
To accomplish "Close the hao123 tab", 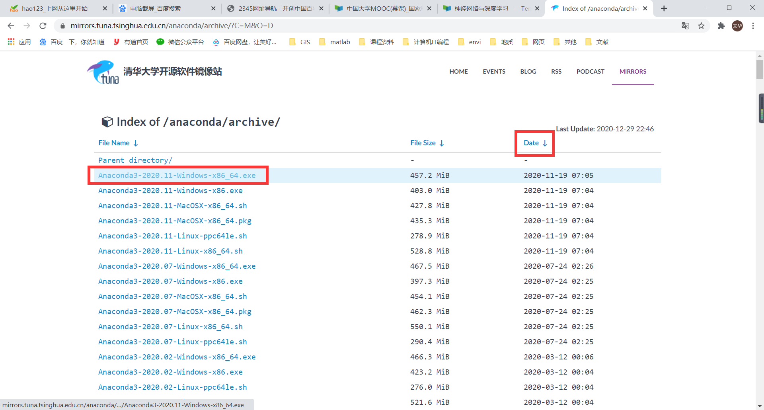I will (105, 8).
